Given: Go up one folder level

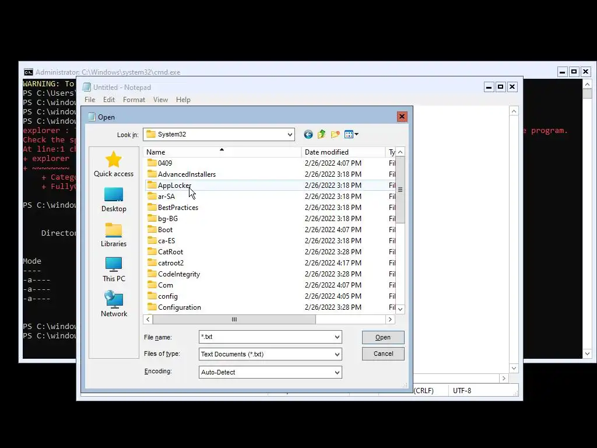Looking at the screenshot, I should click(322, 135).
